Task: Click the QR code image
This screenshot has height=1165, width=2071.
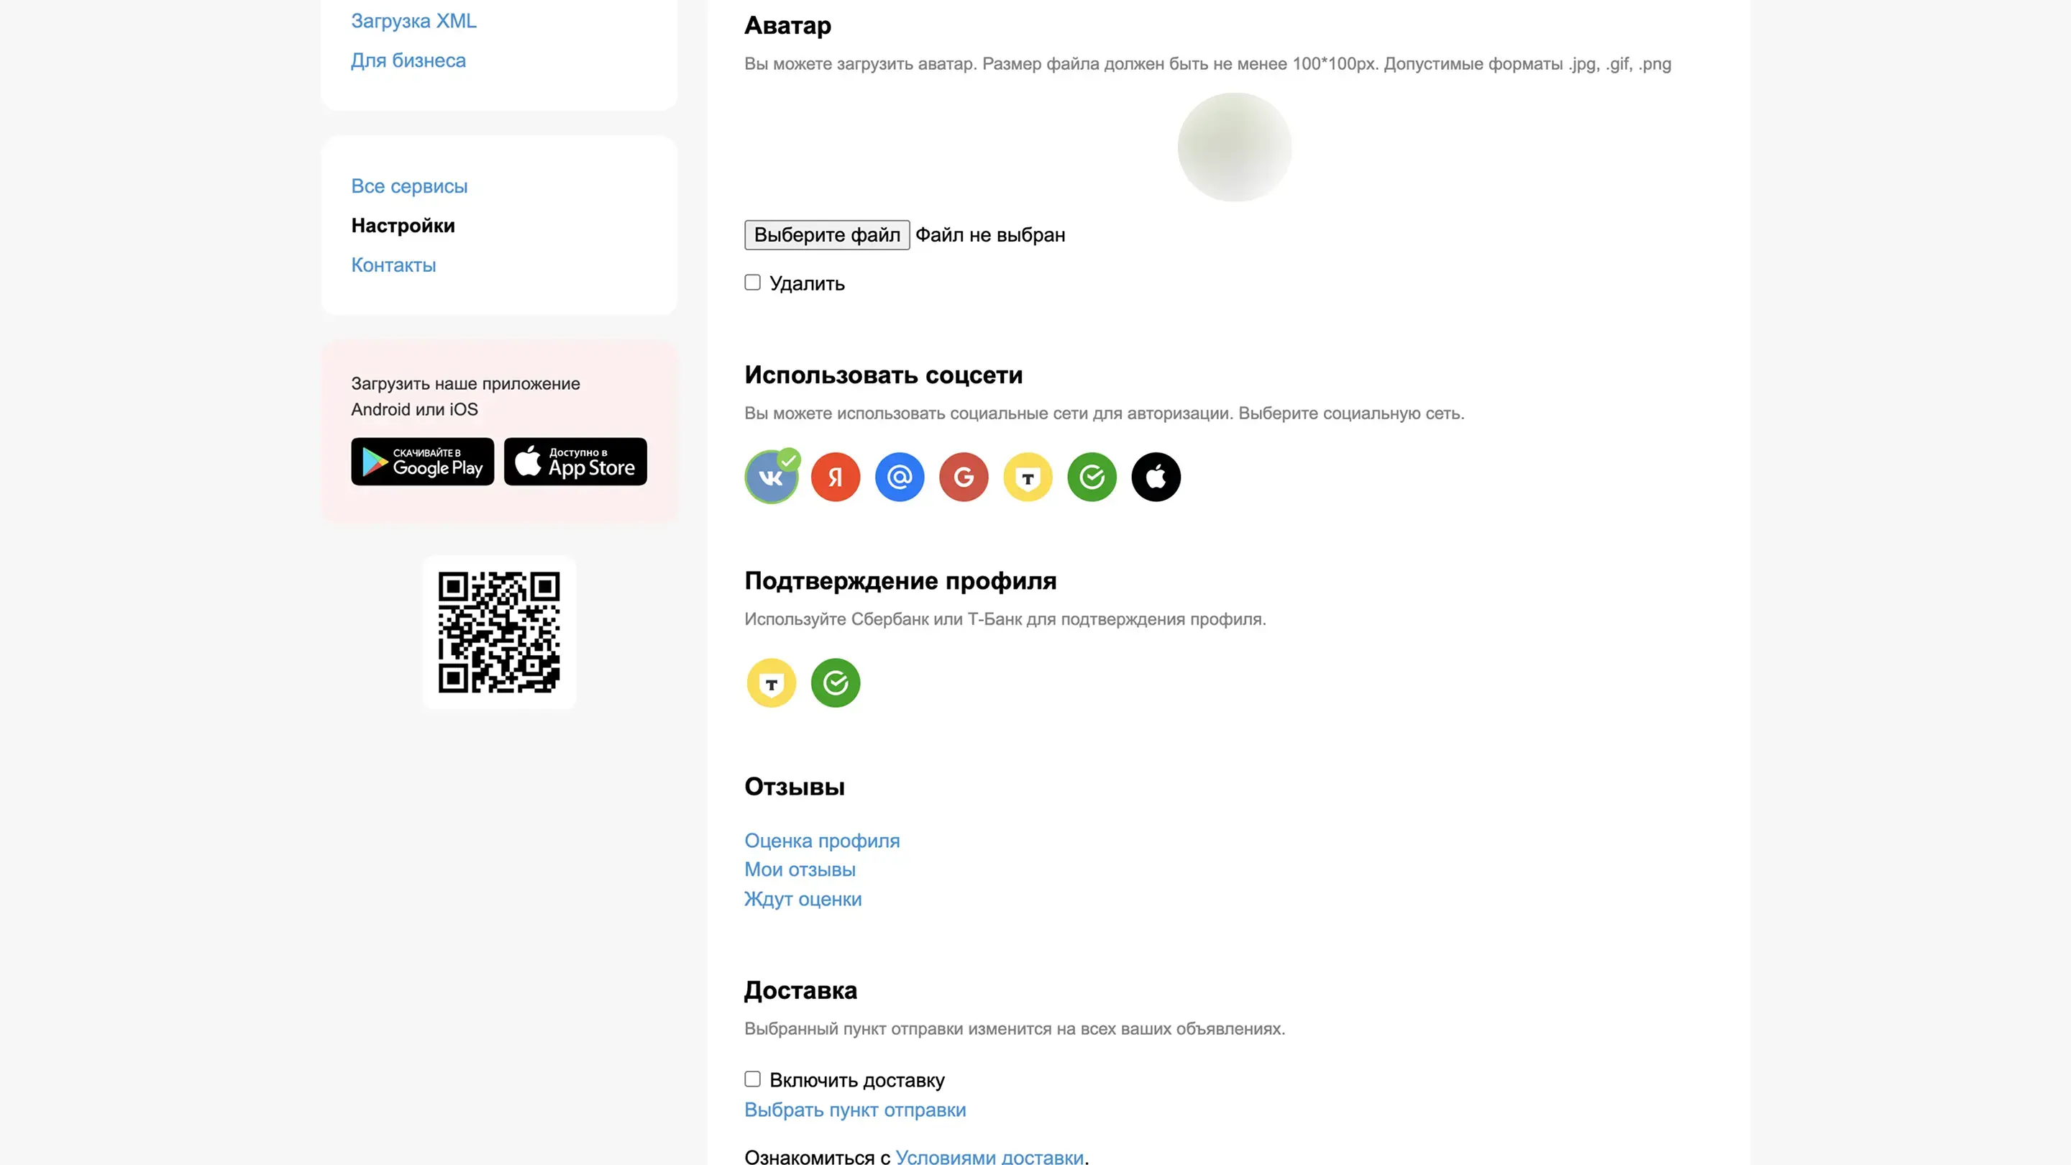Action: [x=499, y=633]
